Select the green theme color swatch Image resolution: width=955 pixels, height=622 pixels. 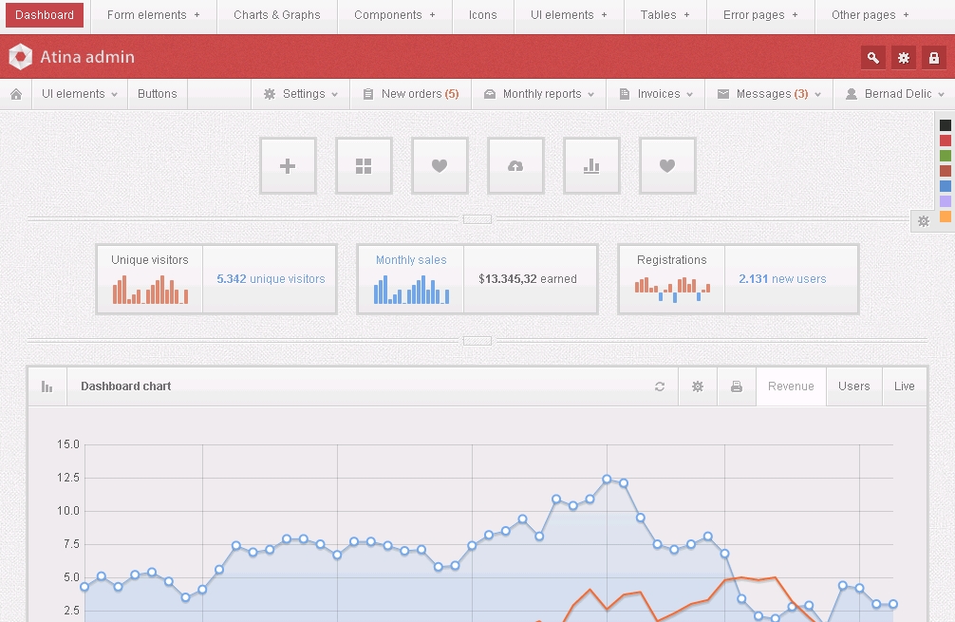945,156
